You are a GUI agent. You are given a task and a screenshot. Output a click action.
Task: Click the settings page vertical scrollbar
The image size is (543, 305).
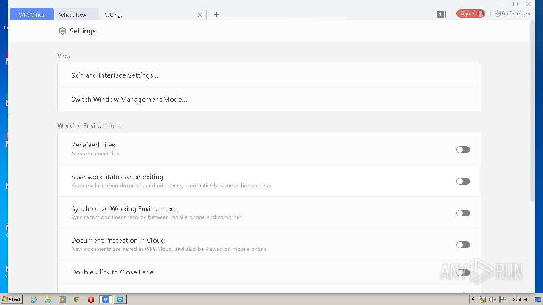coord(532,110)
